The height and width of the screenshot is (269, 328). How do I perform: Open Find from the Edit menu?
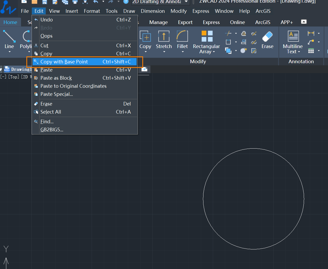(85, 121)
